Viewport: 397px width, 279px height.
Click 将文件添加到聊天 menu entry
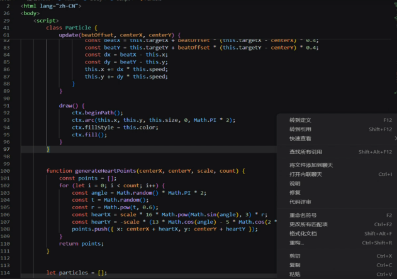click(337, 165)
